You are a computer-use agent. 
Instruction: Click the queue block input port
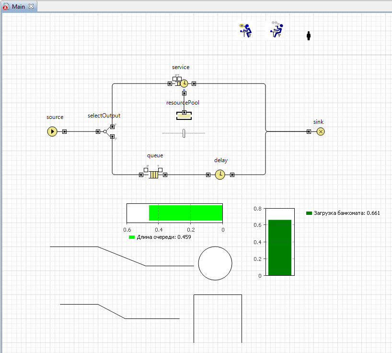pos(141,175)
